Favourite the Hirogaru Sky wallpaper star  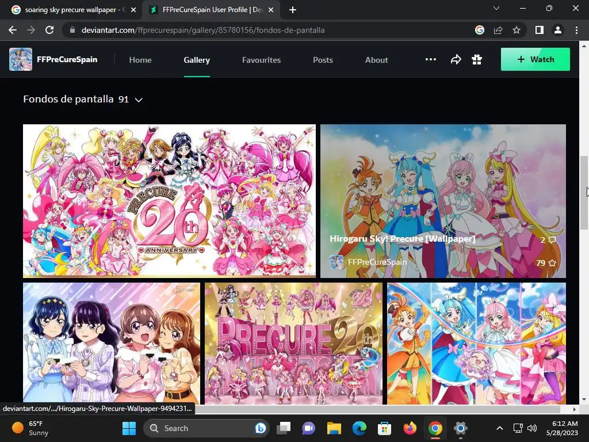click(552, 262)
